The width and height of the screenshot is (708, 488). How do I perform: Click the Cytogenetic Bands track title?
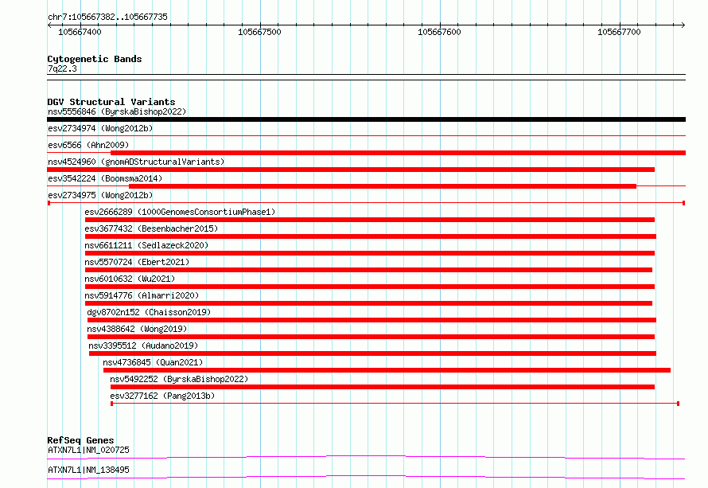click(95, 59)
